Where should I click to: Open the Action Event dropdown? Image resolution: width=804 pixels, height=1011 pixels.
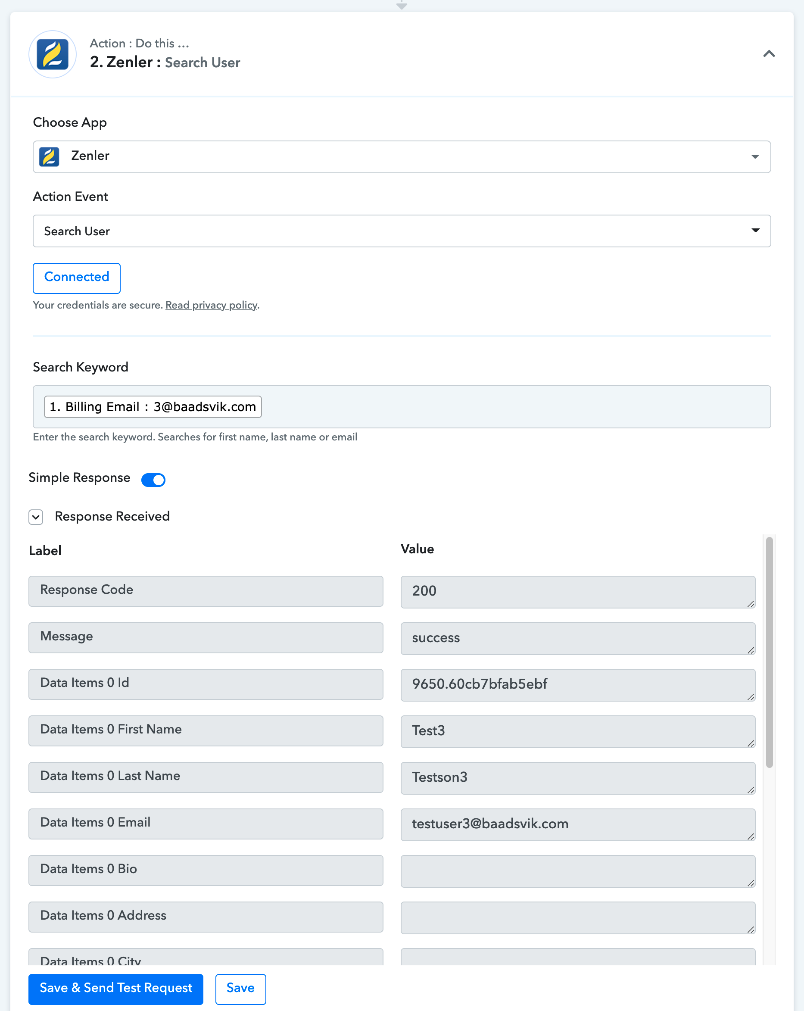click(755, 231)
